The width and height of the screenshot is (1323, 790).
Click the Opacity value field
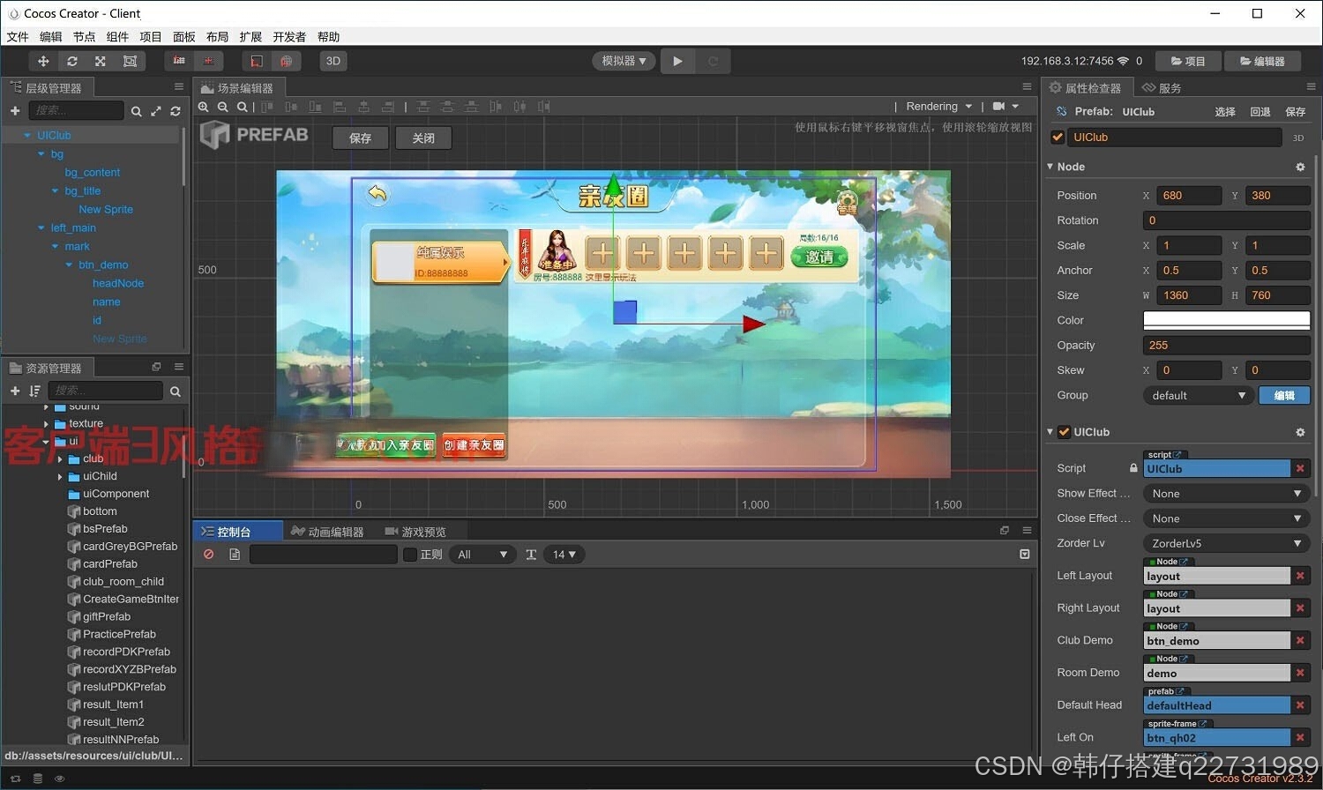point(1226,346)
